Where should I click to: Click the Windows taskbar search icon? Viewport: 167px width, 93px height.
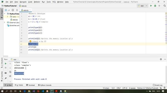click(x=7, y=91)
